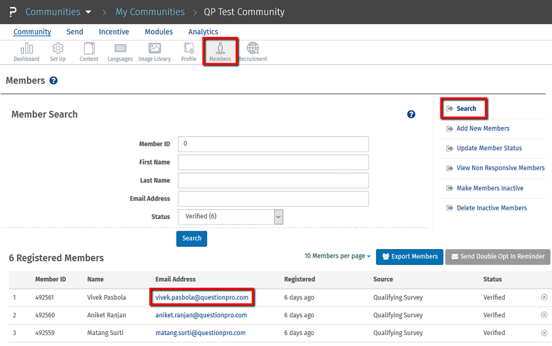The image size is (552, 346).
Task: Open aniket.ranjan@questionpro.com email link
Action: tap(201, 315)
